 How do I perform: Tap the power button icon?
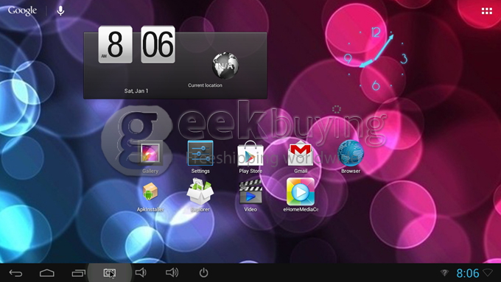[x=203, y=272]
